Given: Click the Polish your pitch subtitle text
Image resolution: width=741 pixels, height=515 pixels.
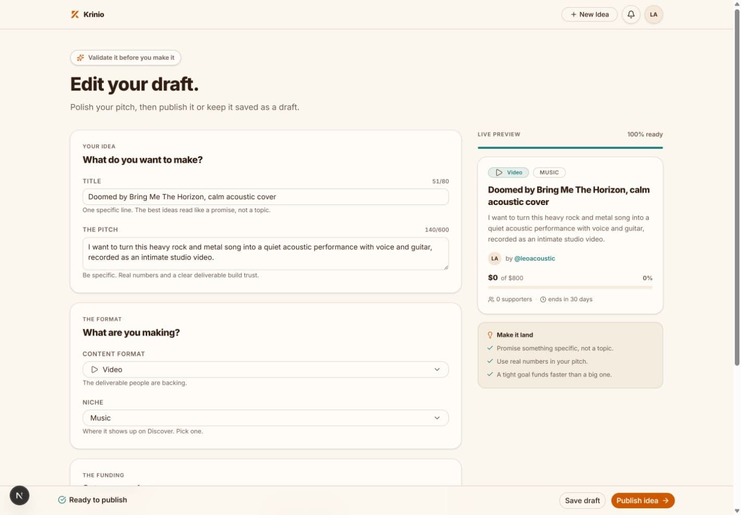Looking at the screenshot, I should pos(185,107).
